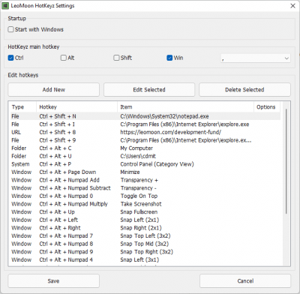Screen dimensions: 300x294
Task: Select the Snap Right (2x1) row
Action: click(x=145, y=228)
